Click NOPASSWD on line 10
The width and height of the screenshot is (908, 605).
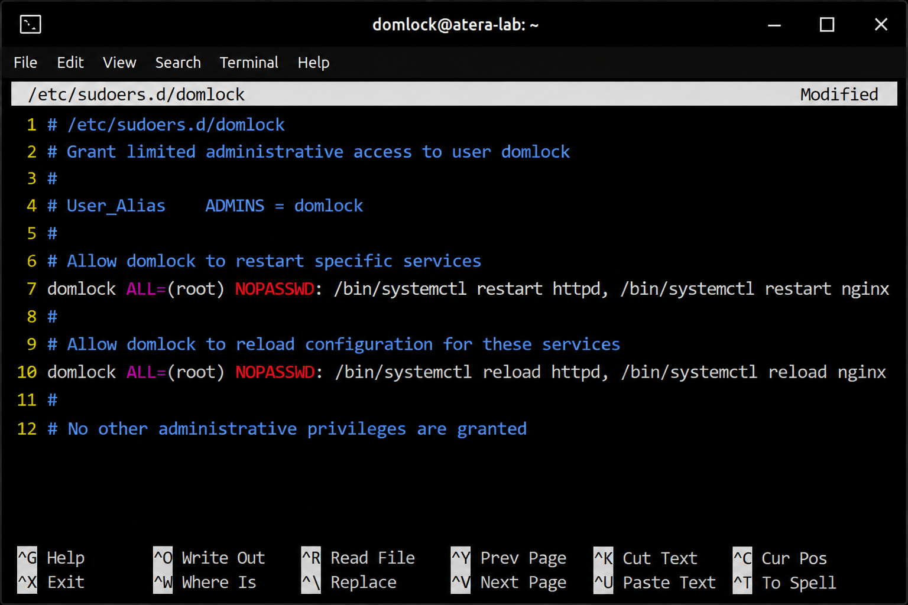275,372
